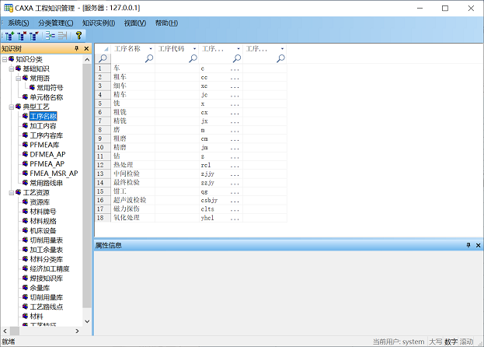Select row 16 超声波检验 header
Image resolution: width=484 pixels, height=347 pixels.
tap(100, 200)
